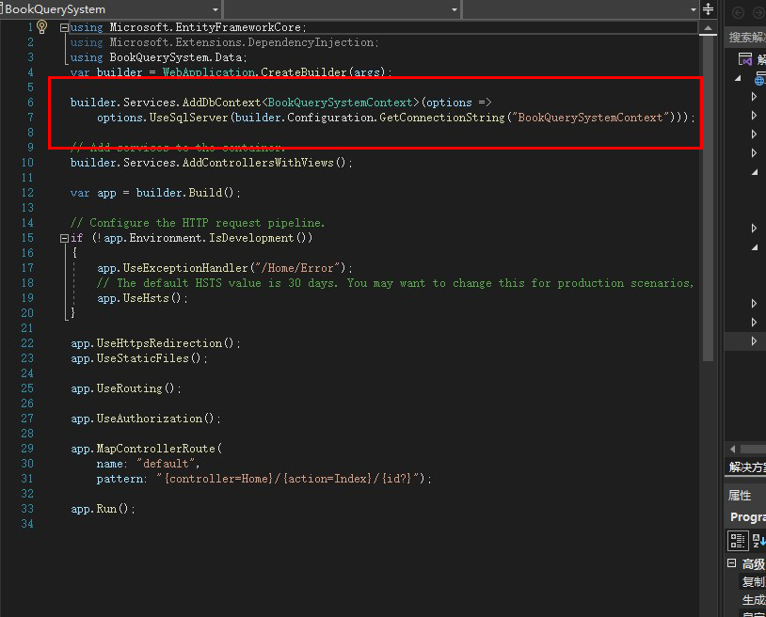Click Solution Explorer horizontal scroll left arrow

click(732, 449)
